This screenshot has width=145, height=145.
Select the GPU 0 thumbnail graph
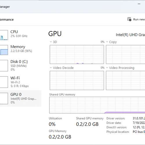pos(4,98)
